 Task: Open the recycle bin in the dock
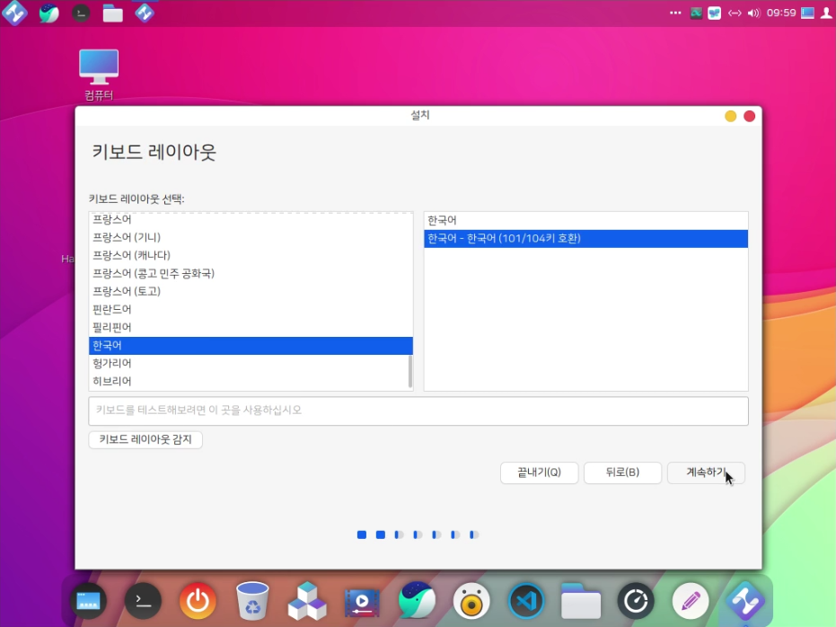coord(252,601)
